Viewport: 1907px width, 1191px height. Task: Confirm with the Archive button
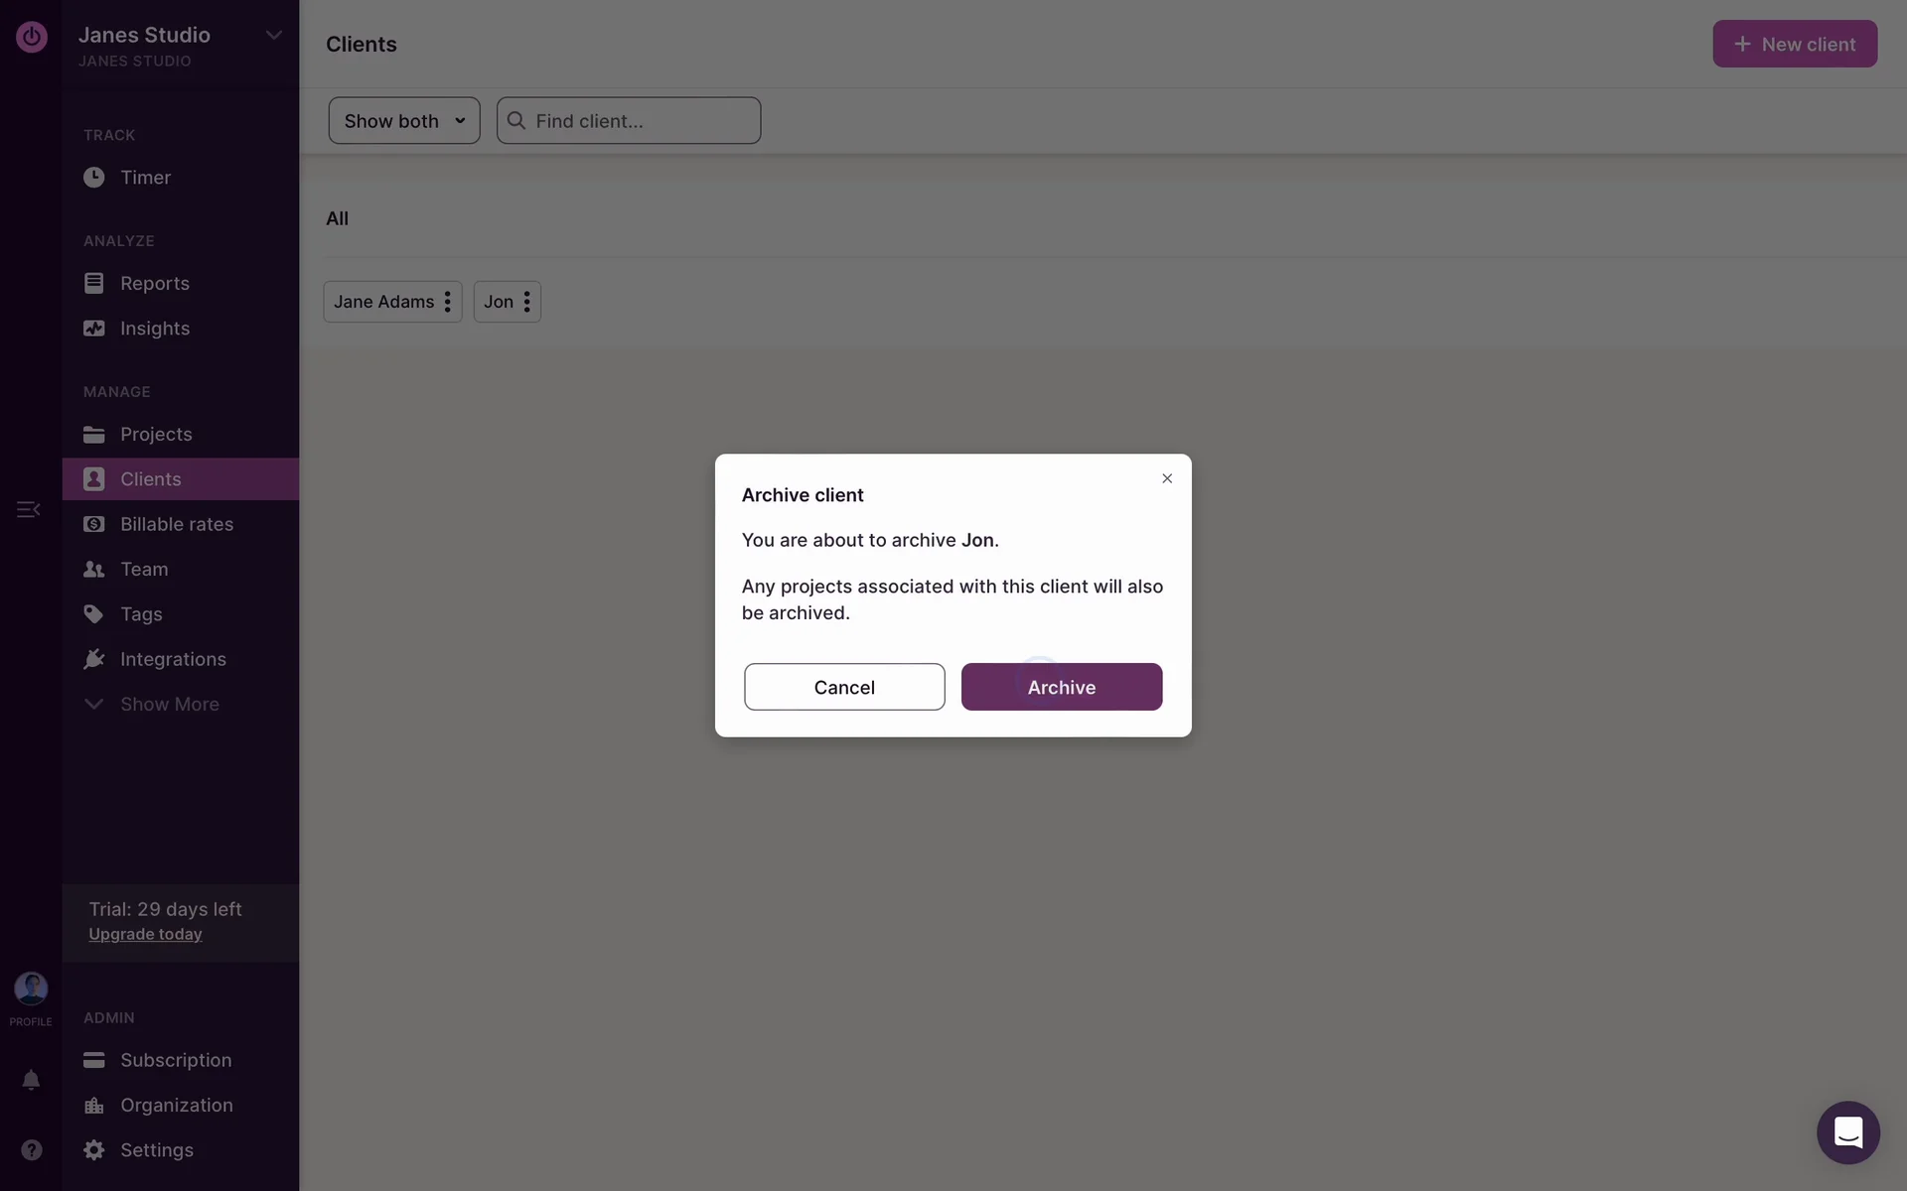[x=1061, y=687]
